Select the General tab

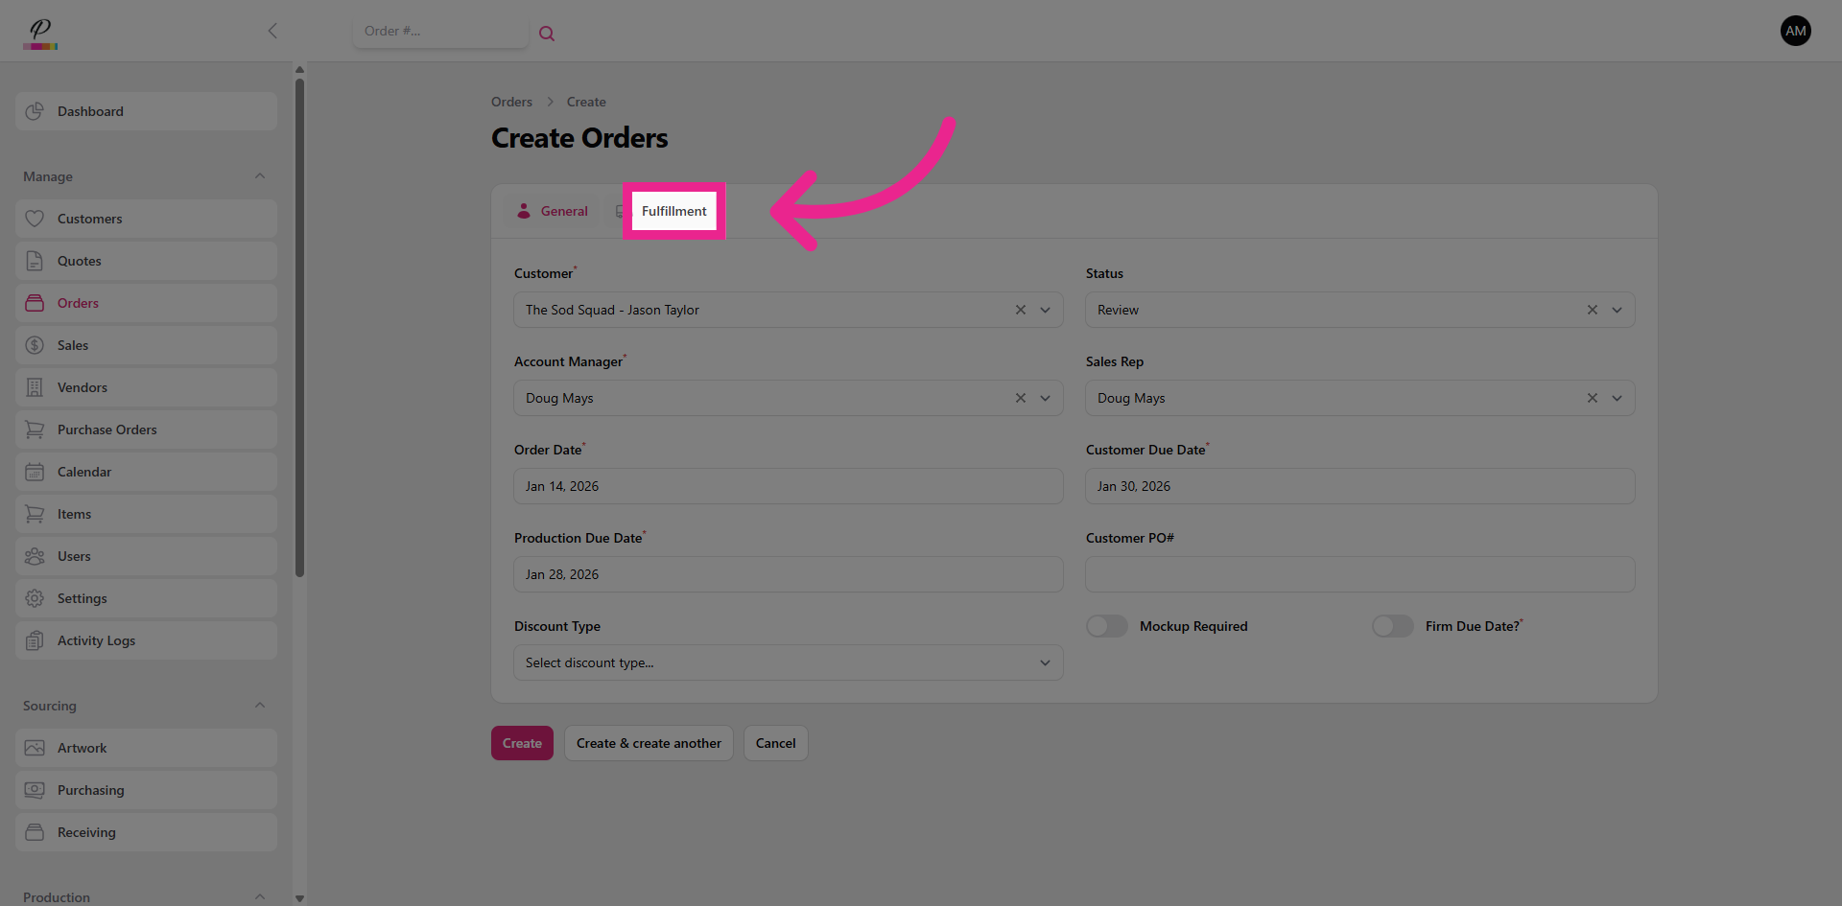564,211
